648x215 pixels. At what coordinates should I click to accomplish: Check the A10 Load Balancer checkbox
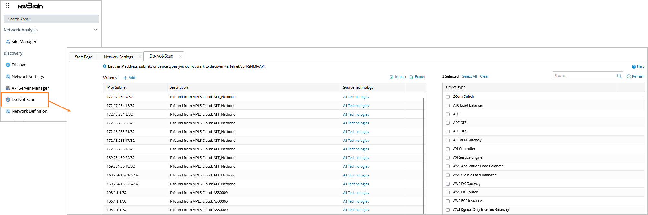[448, 106]
